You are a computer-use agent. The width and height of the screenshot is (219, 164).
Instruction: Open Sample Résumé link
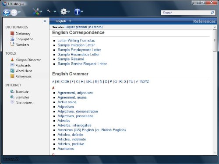coord(71,59)
